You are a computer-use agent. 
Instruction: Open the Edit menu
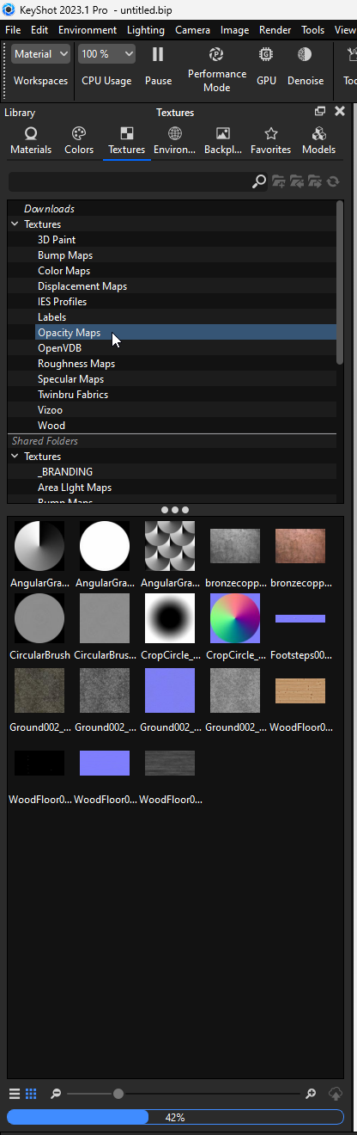(39, 30)
